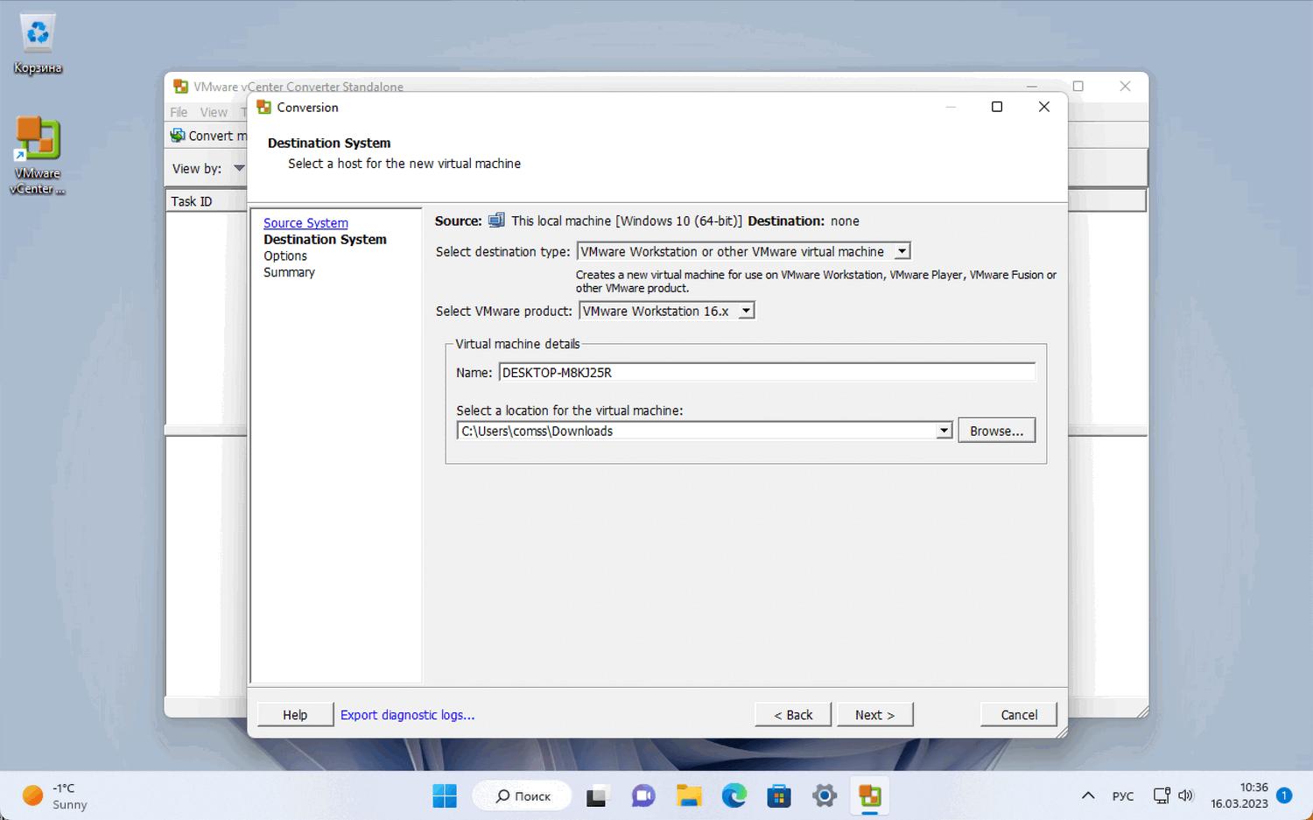The image size is (1313, 820).
Task: Proceed with the Next button
Action: pos(875,715)
